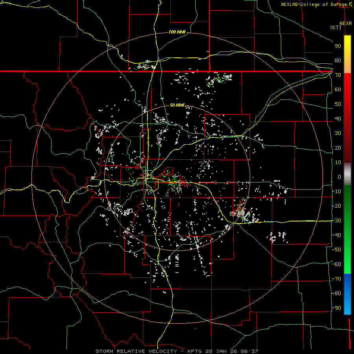Select the blue bottom segment of velocity scale

click(x=347, y=294)
